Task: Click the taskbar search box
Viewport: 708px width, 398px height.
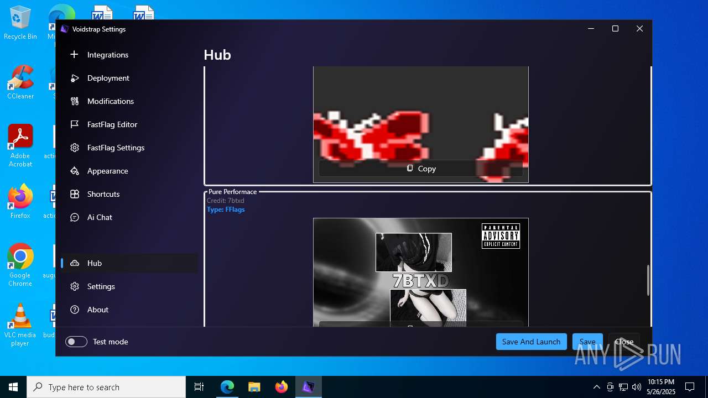Action: [x=106, y=387]
